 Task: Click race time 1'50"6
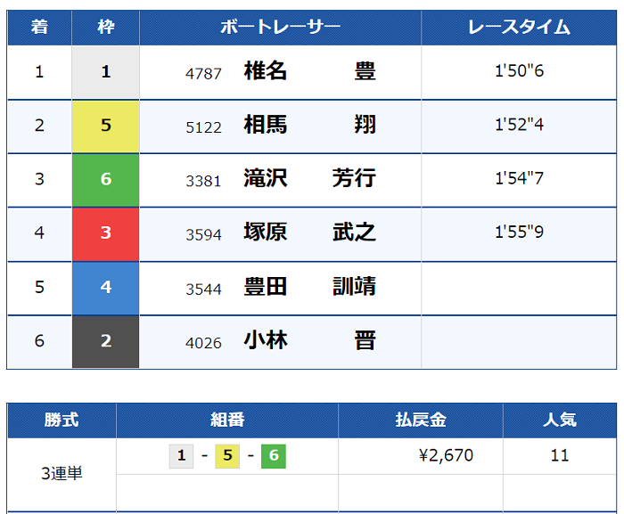519,72
